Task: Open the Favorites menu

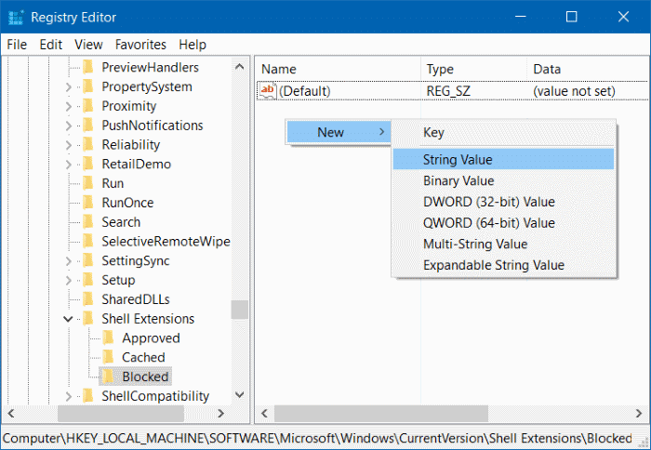Action: click(x=140, y=45)
